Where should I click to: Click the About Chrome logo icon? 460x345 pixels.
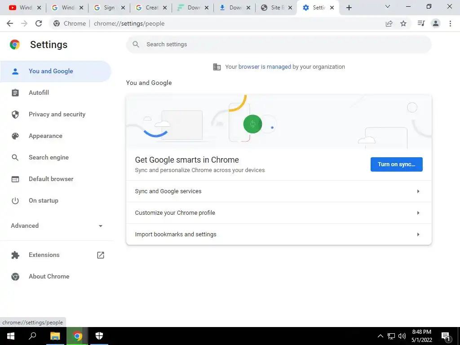(x=15, y=277)
